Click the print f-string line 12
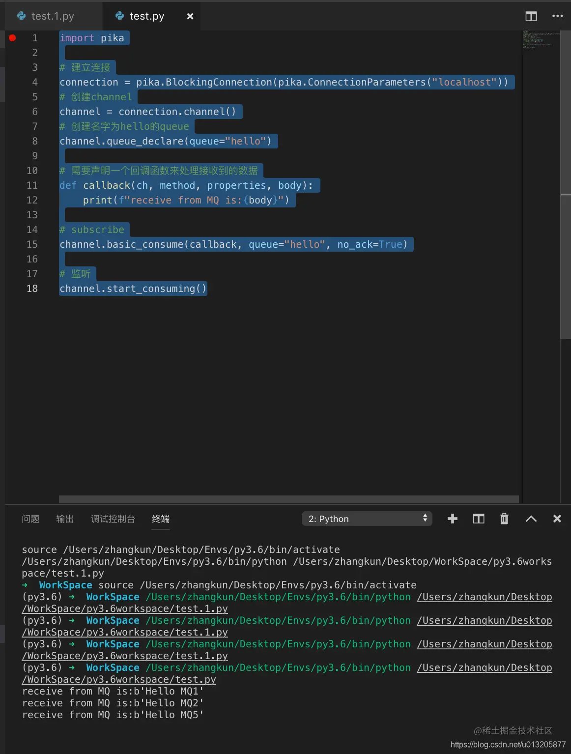571x754 pixels. (x=186, y=200)
